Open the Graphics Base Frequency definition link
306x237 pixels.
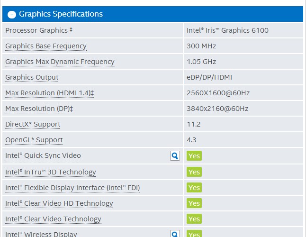click(x=46, y=46)
